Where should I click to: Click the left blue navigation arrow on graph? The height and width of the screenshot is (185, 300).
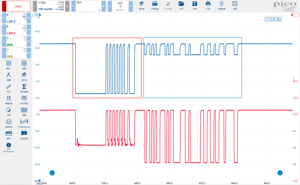point(52,173)
